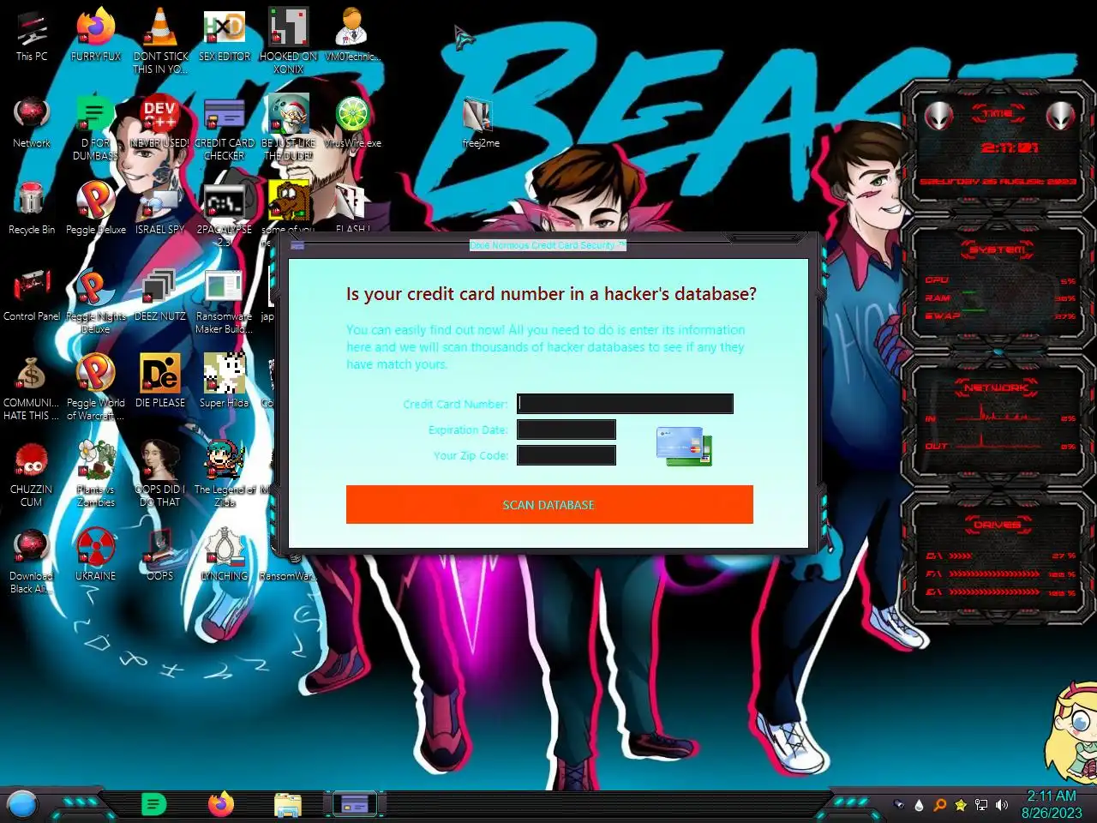Click the SCAN DATABASE button

tap(549, 505)
